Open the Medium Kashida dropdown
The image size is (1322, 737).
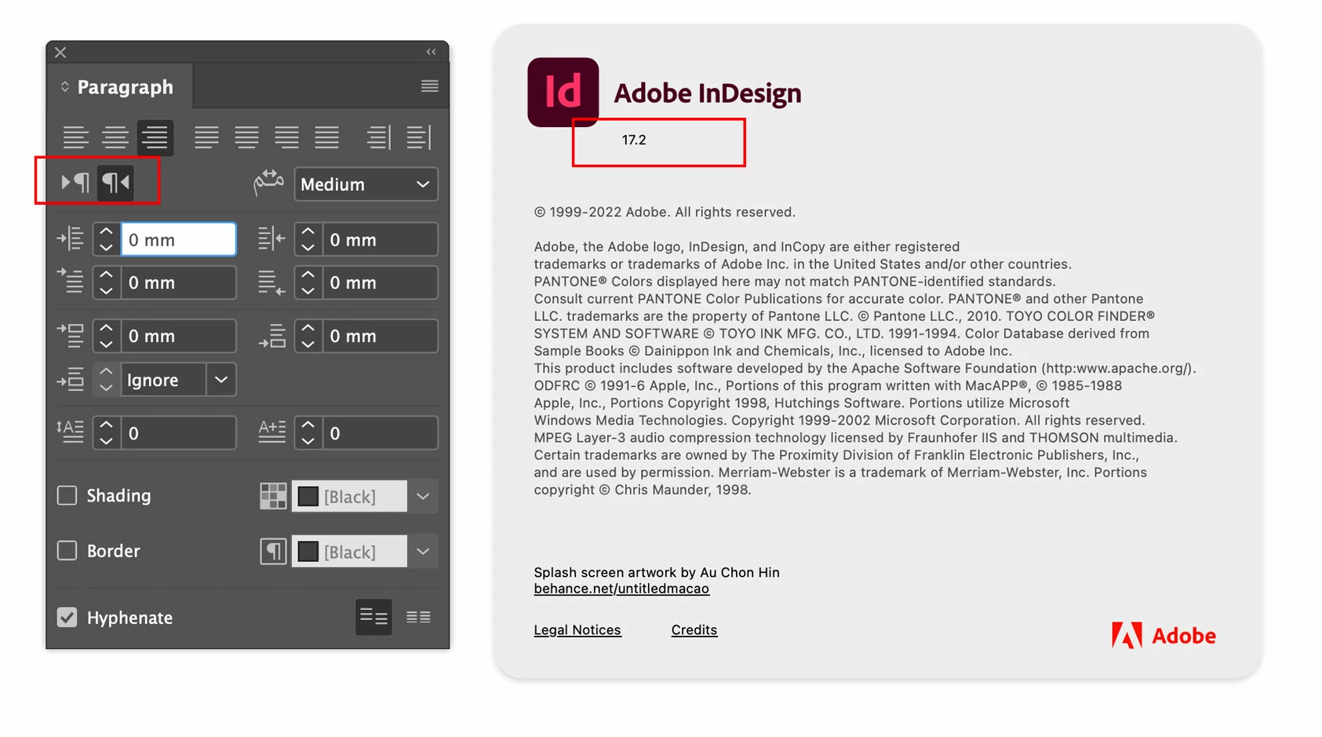coord(366,184)
